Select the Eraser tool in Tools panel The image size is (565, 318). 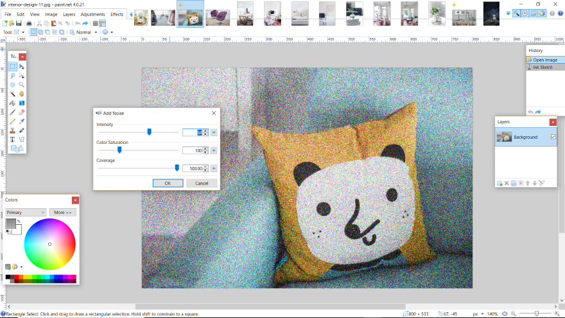pos(21,112)
